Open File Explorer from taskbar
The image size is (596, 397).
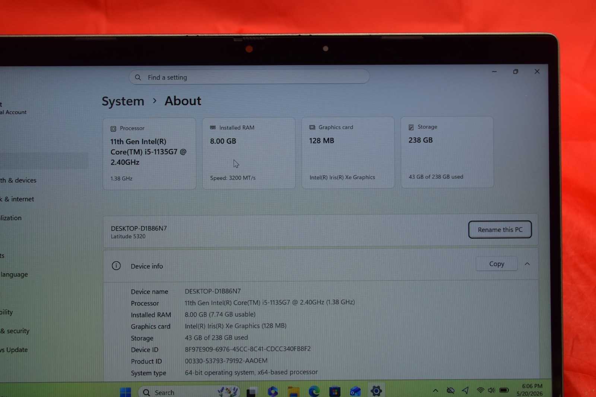pos(294,392)
